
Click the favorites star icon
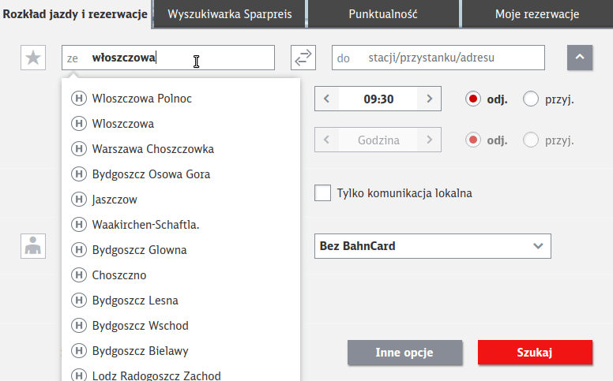(33, 58)
